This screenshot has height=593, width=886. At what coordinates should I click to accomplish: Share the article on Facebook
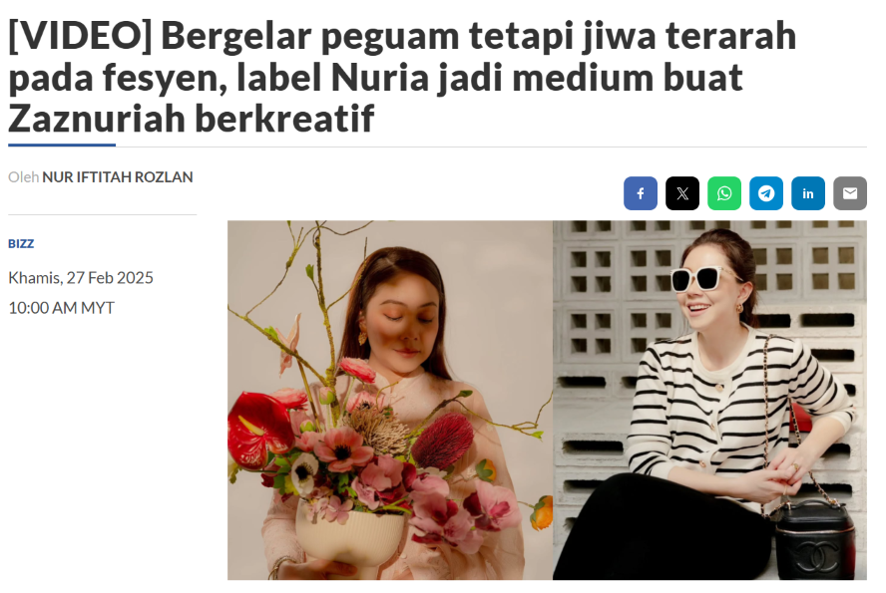[641, 193]
